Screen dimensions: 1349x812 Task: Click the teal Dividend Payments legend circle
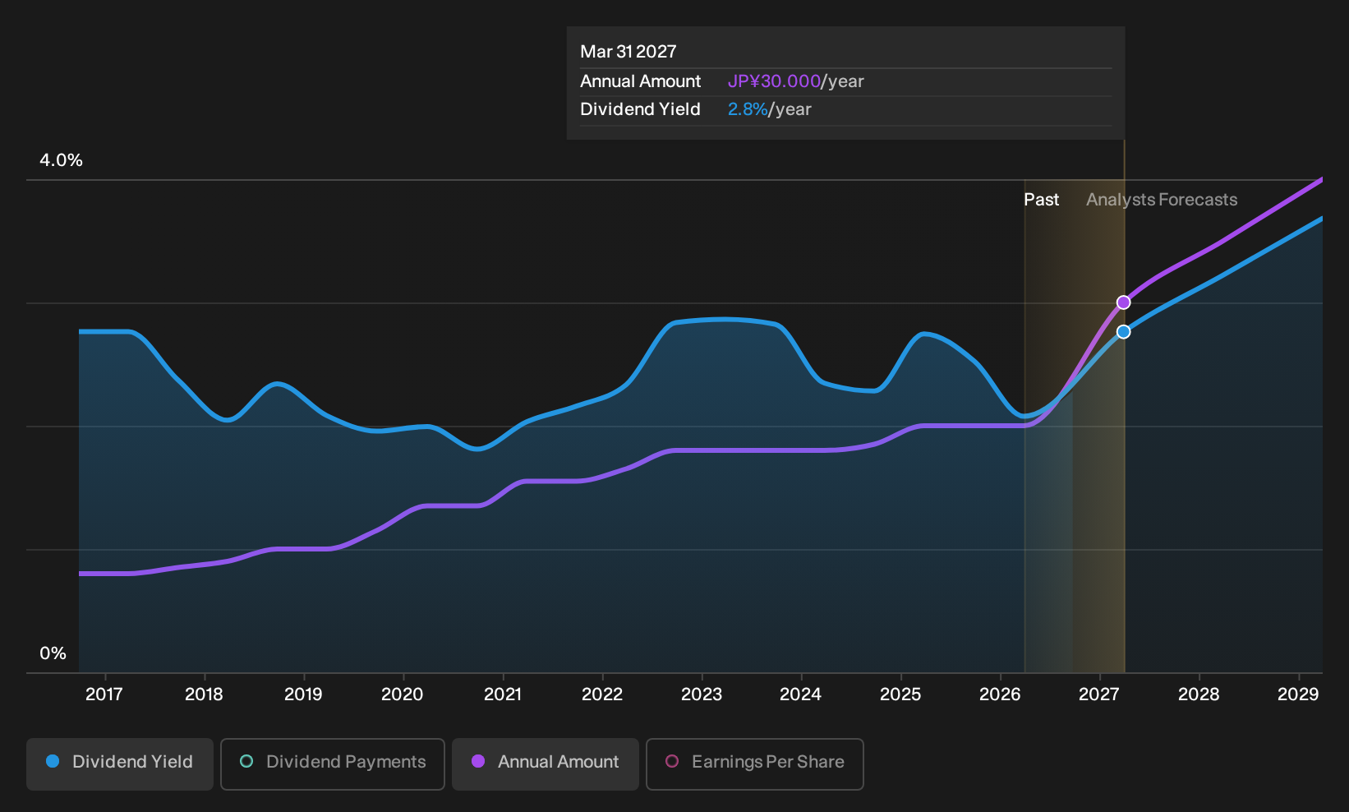tap(246, 761)
